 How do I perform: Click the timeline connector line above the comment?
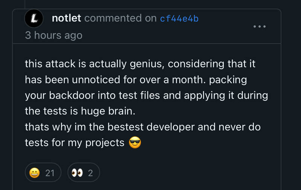tap(24, 4)
